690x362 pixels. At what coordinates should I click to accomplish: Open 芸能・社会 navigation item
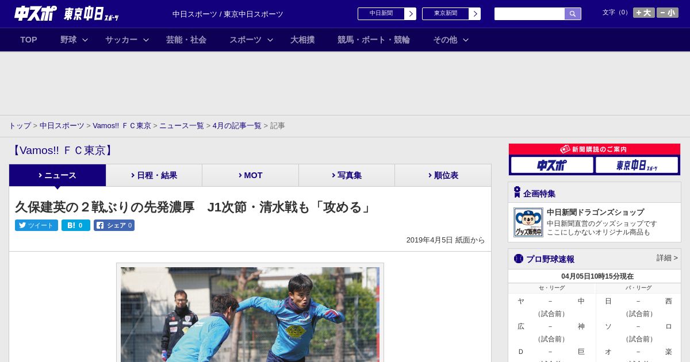coord(186,40)
